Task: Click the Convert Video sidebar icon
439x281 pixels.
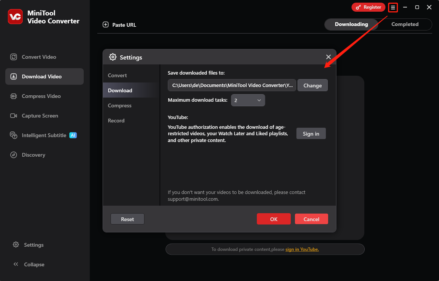Action: pos(14,57)
